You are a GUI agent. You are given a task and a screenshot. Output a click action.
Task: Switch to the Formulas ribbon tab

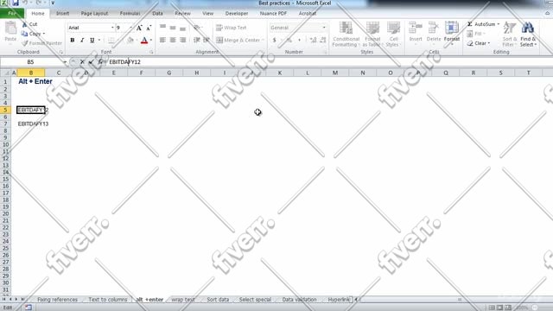[130, 14]
